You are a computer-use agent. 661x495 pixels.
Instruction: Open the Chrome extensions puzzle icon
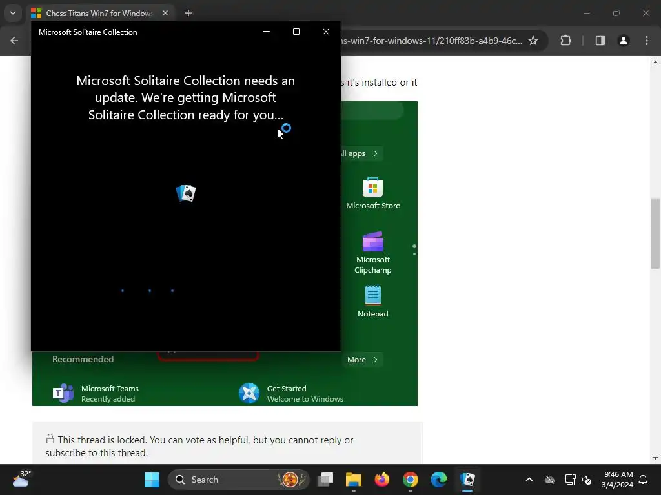(x=565, y=41)
